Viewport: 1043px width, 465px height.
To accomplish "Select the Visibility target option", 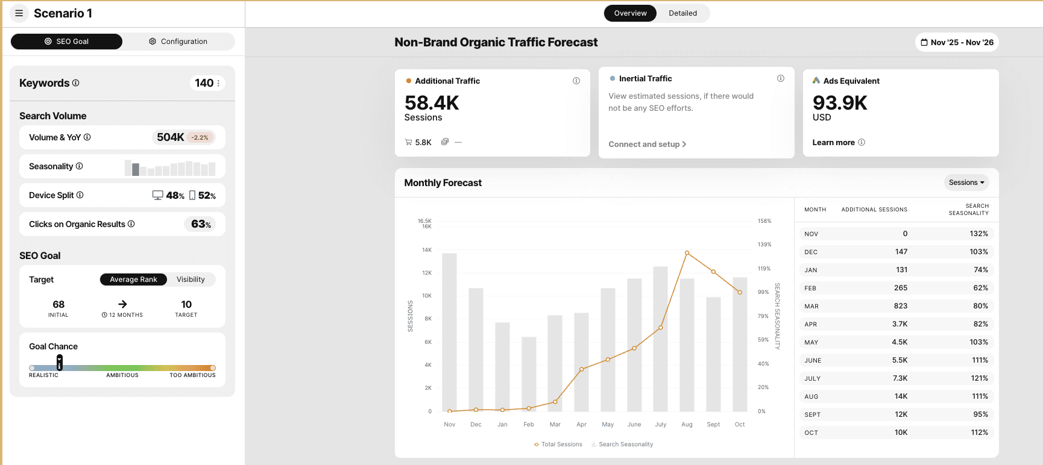I will [x=191, y=279].
